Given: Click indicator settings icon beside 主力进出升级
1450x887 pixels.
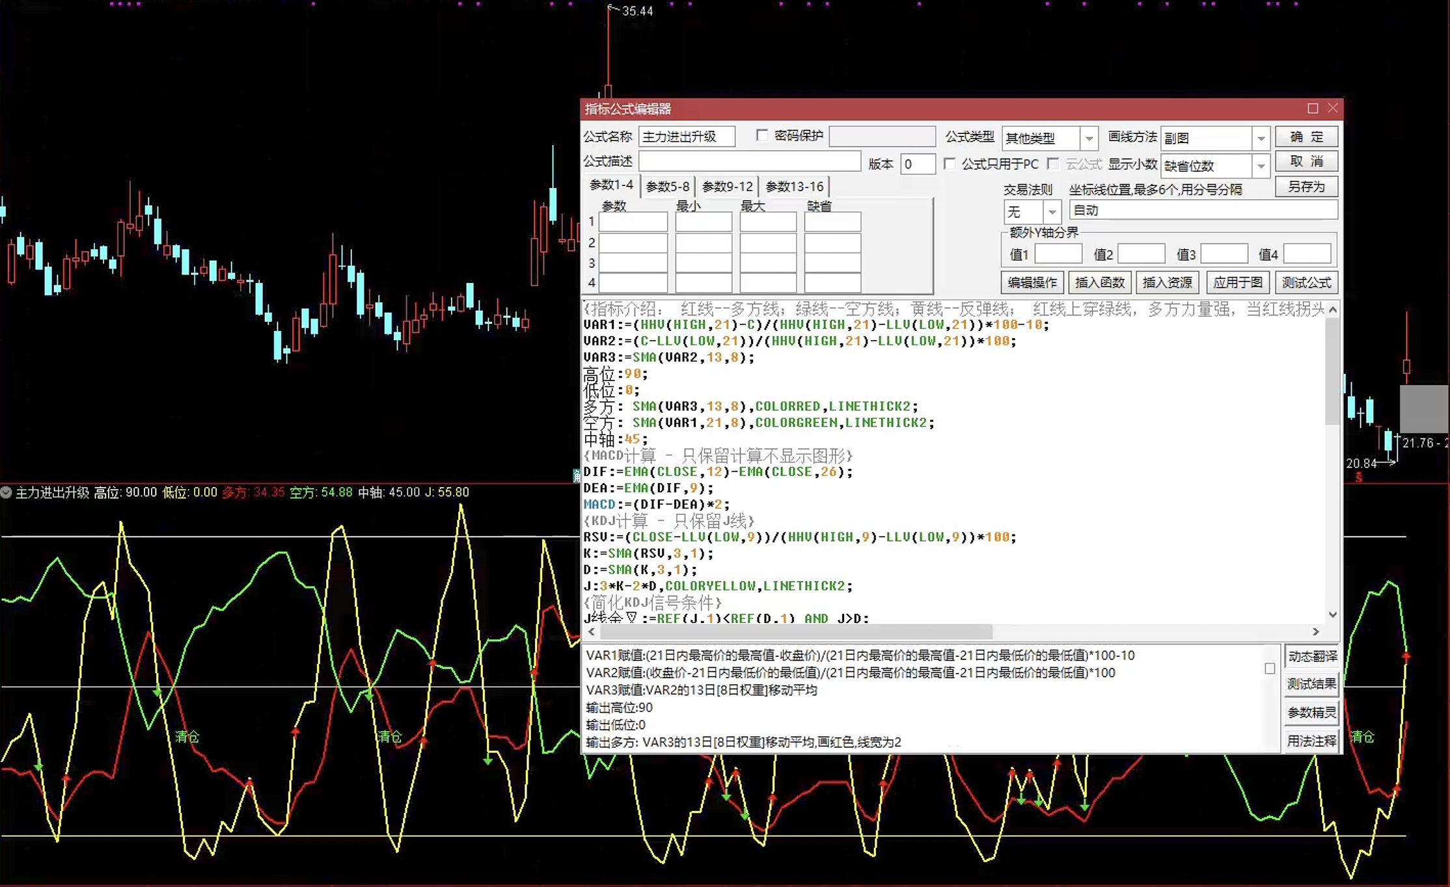Looking at the screenshot, I should click(6, 492).
